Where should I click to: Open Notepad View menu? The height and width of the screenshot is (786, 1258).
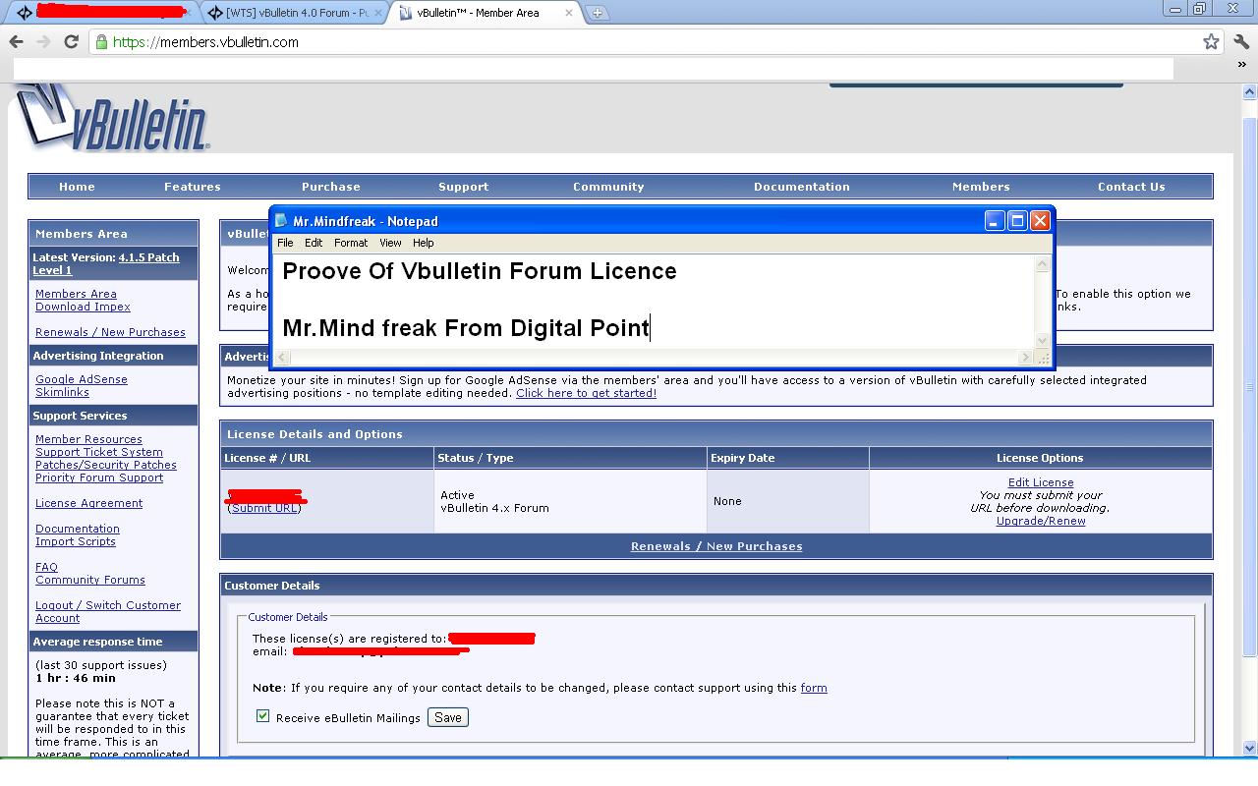(390, 243)
